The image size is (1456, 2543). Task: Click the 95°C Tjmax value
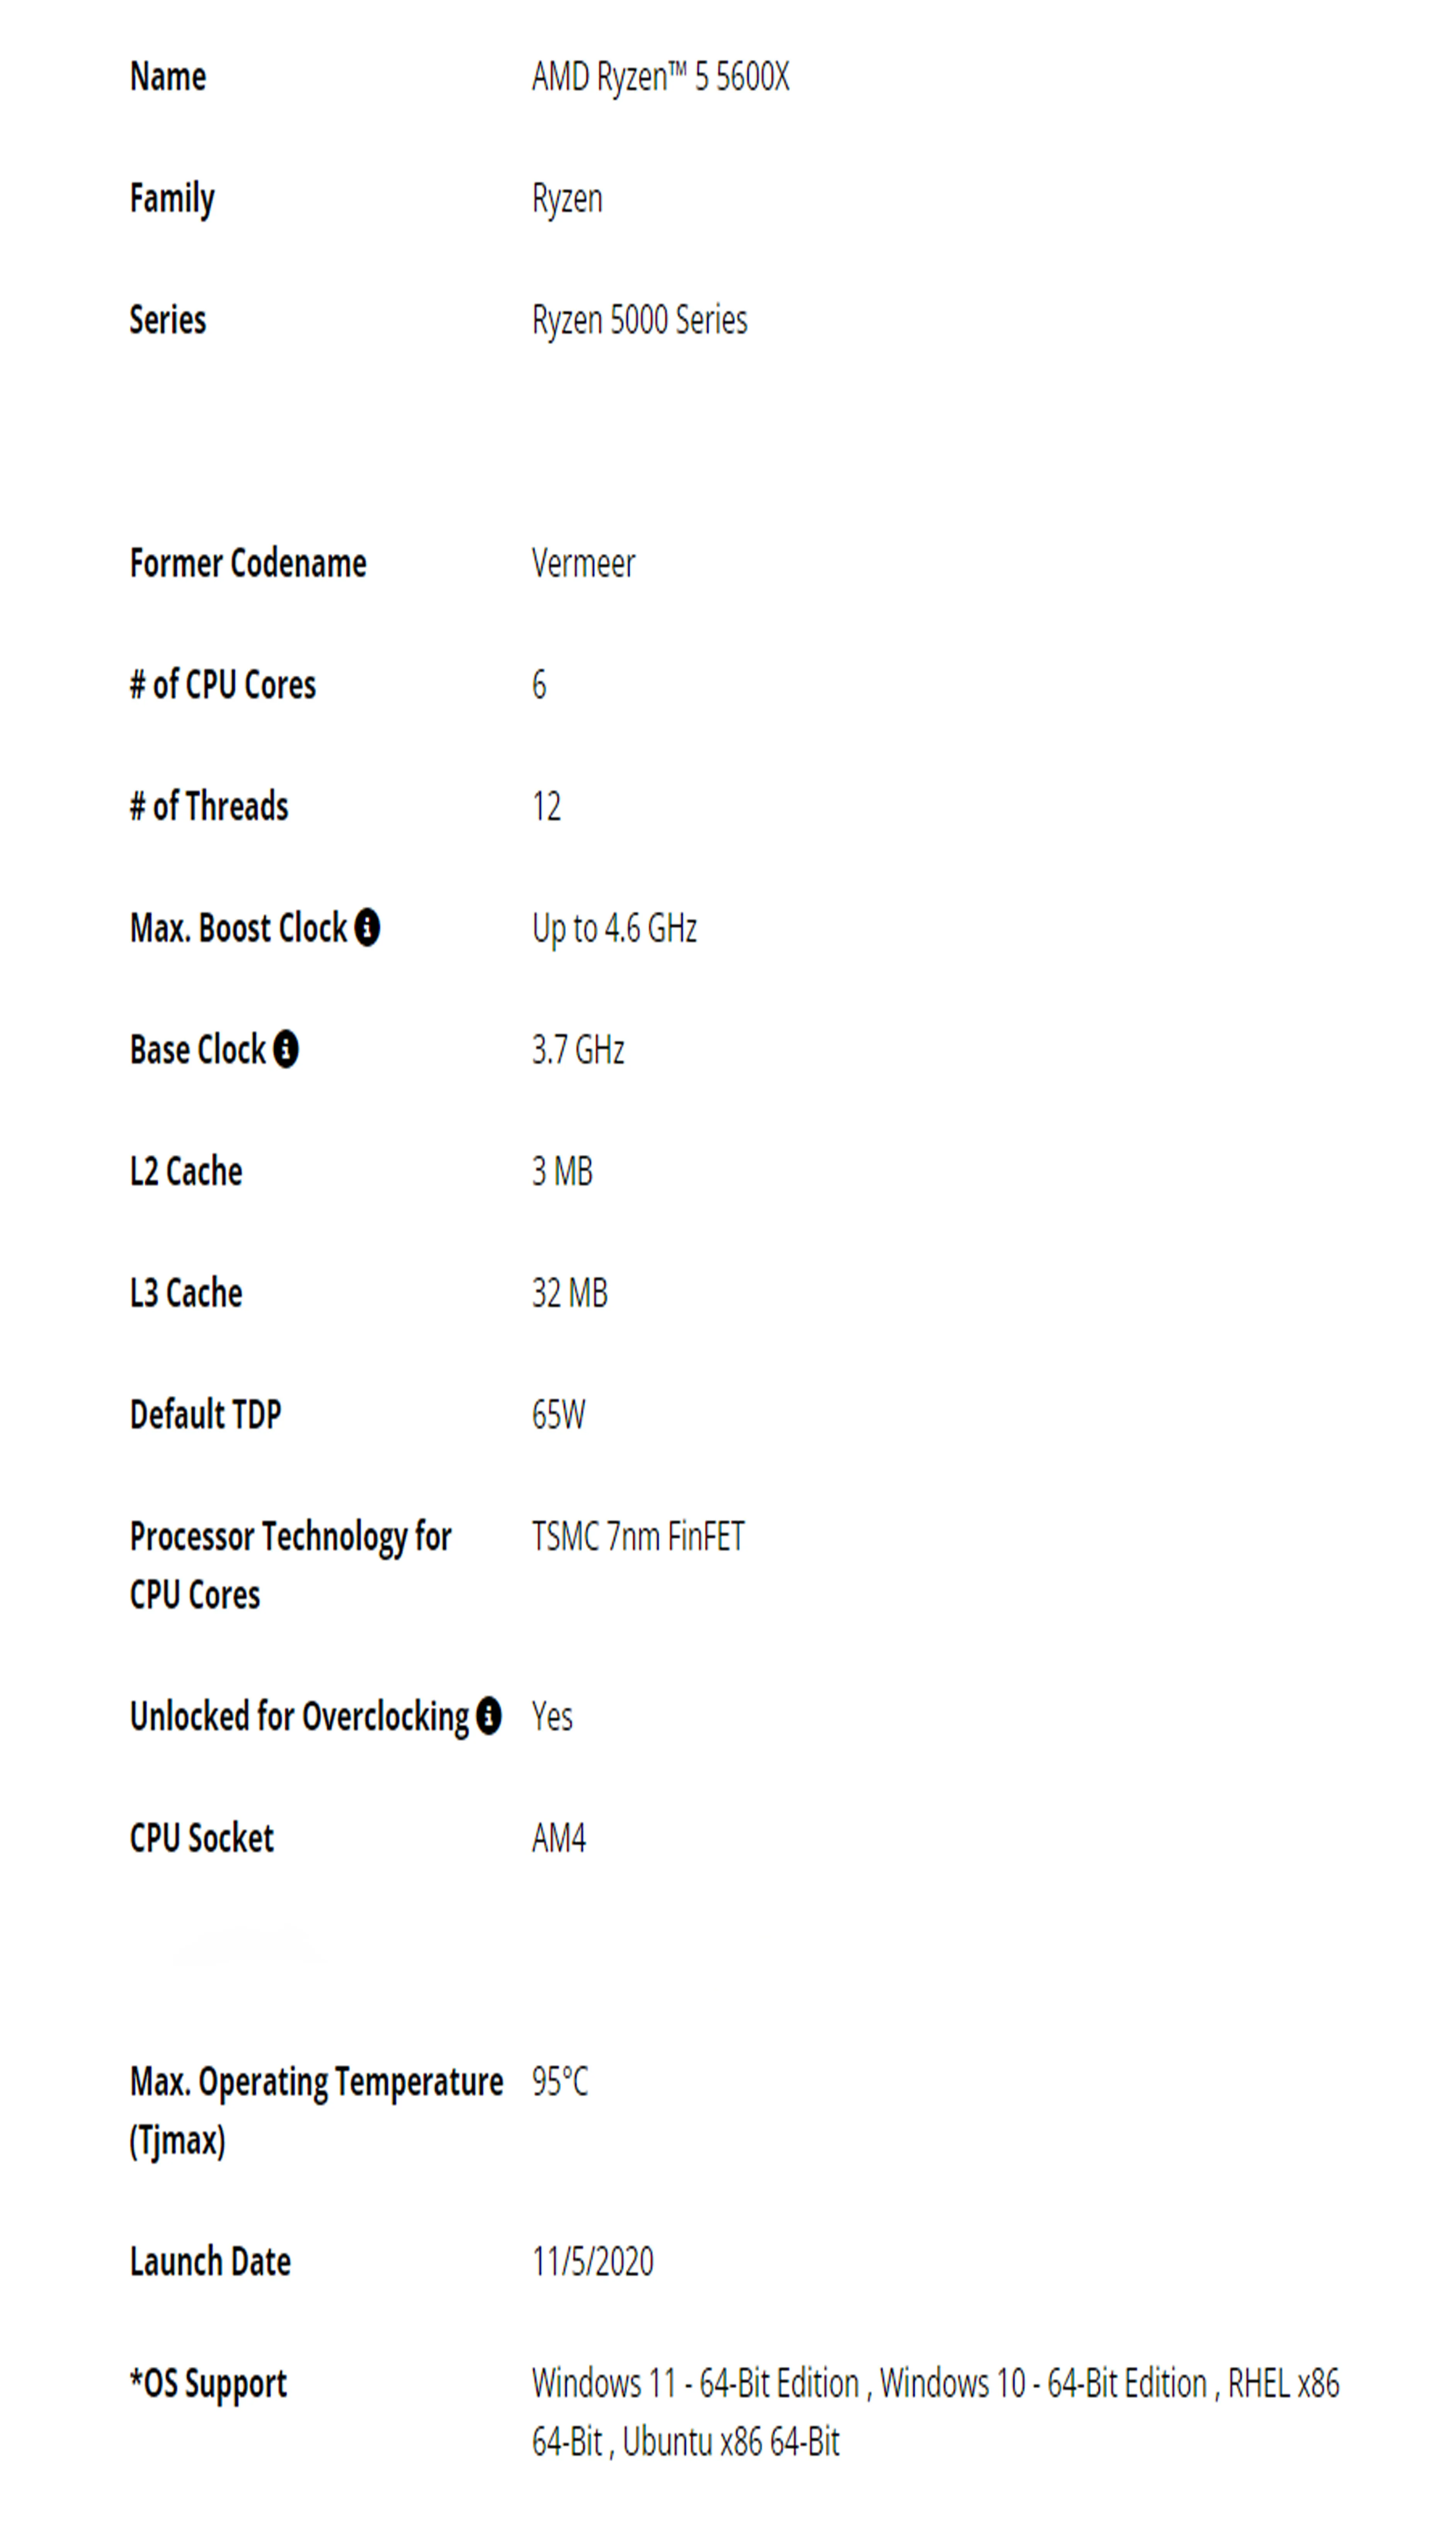tap(560, 2082)
